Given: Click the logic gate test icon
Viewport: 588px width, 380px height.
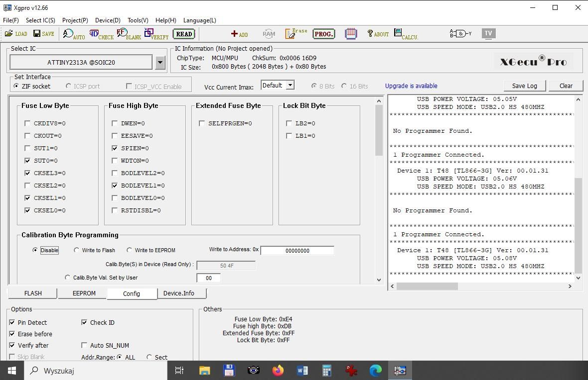Looking at the screenshot, I should [x=460, y=34].
